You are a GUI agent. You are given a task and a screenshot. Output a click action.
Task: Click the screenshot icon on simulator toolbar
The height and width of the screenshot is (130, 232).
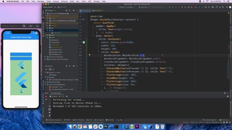(x=24, y=26)
